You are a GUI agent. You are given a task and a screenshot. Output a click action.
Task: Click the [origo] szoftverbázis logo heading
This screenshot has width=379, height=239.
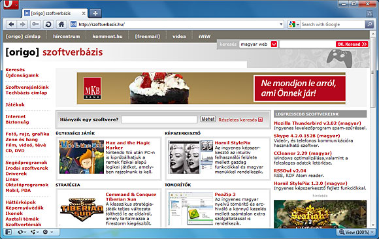pos(54,52)
